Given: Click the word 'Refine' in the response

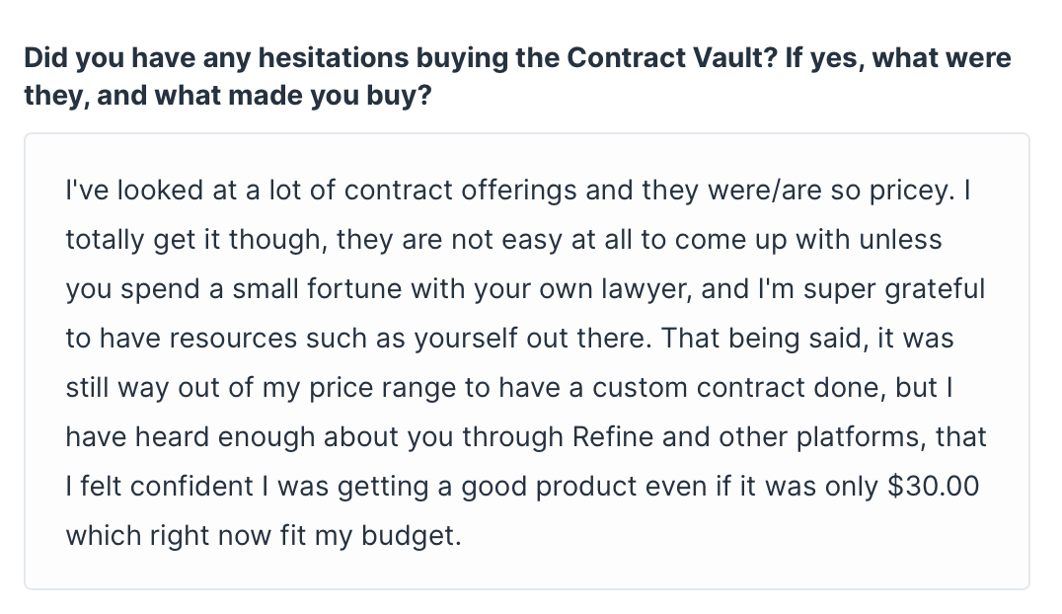Looking at the screenshot, I should (x=613, y=437).
